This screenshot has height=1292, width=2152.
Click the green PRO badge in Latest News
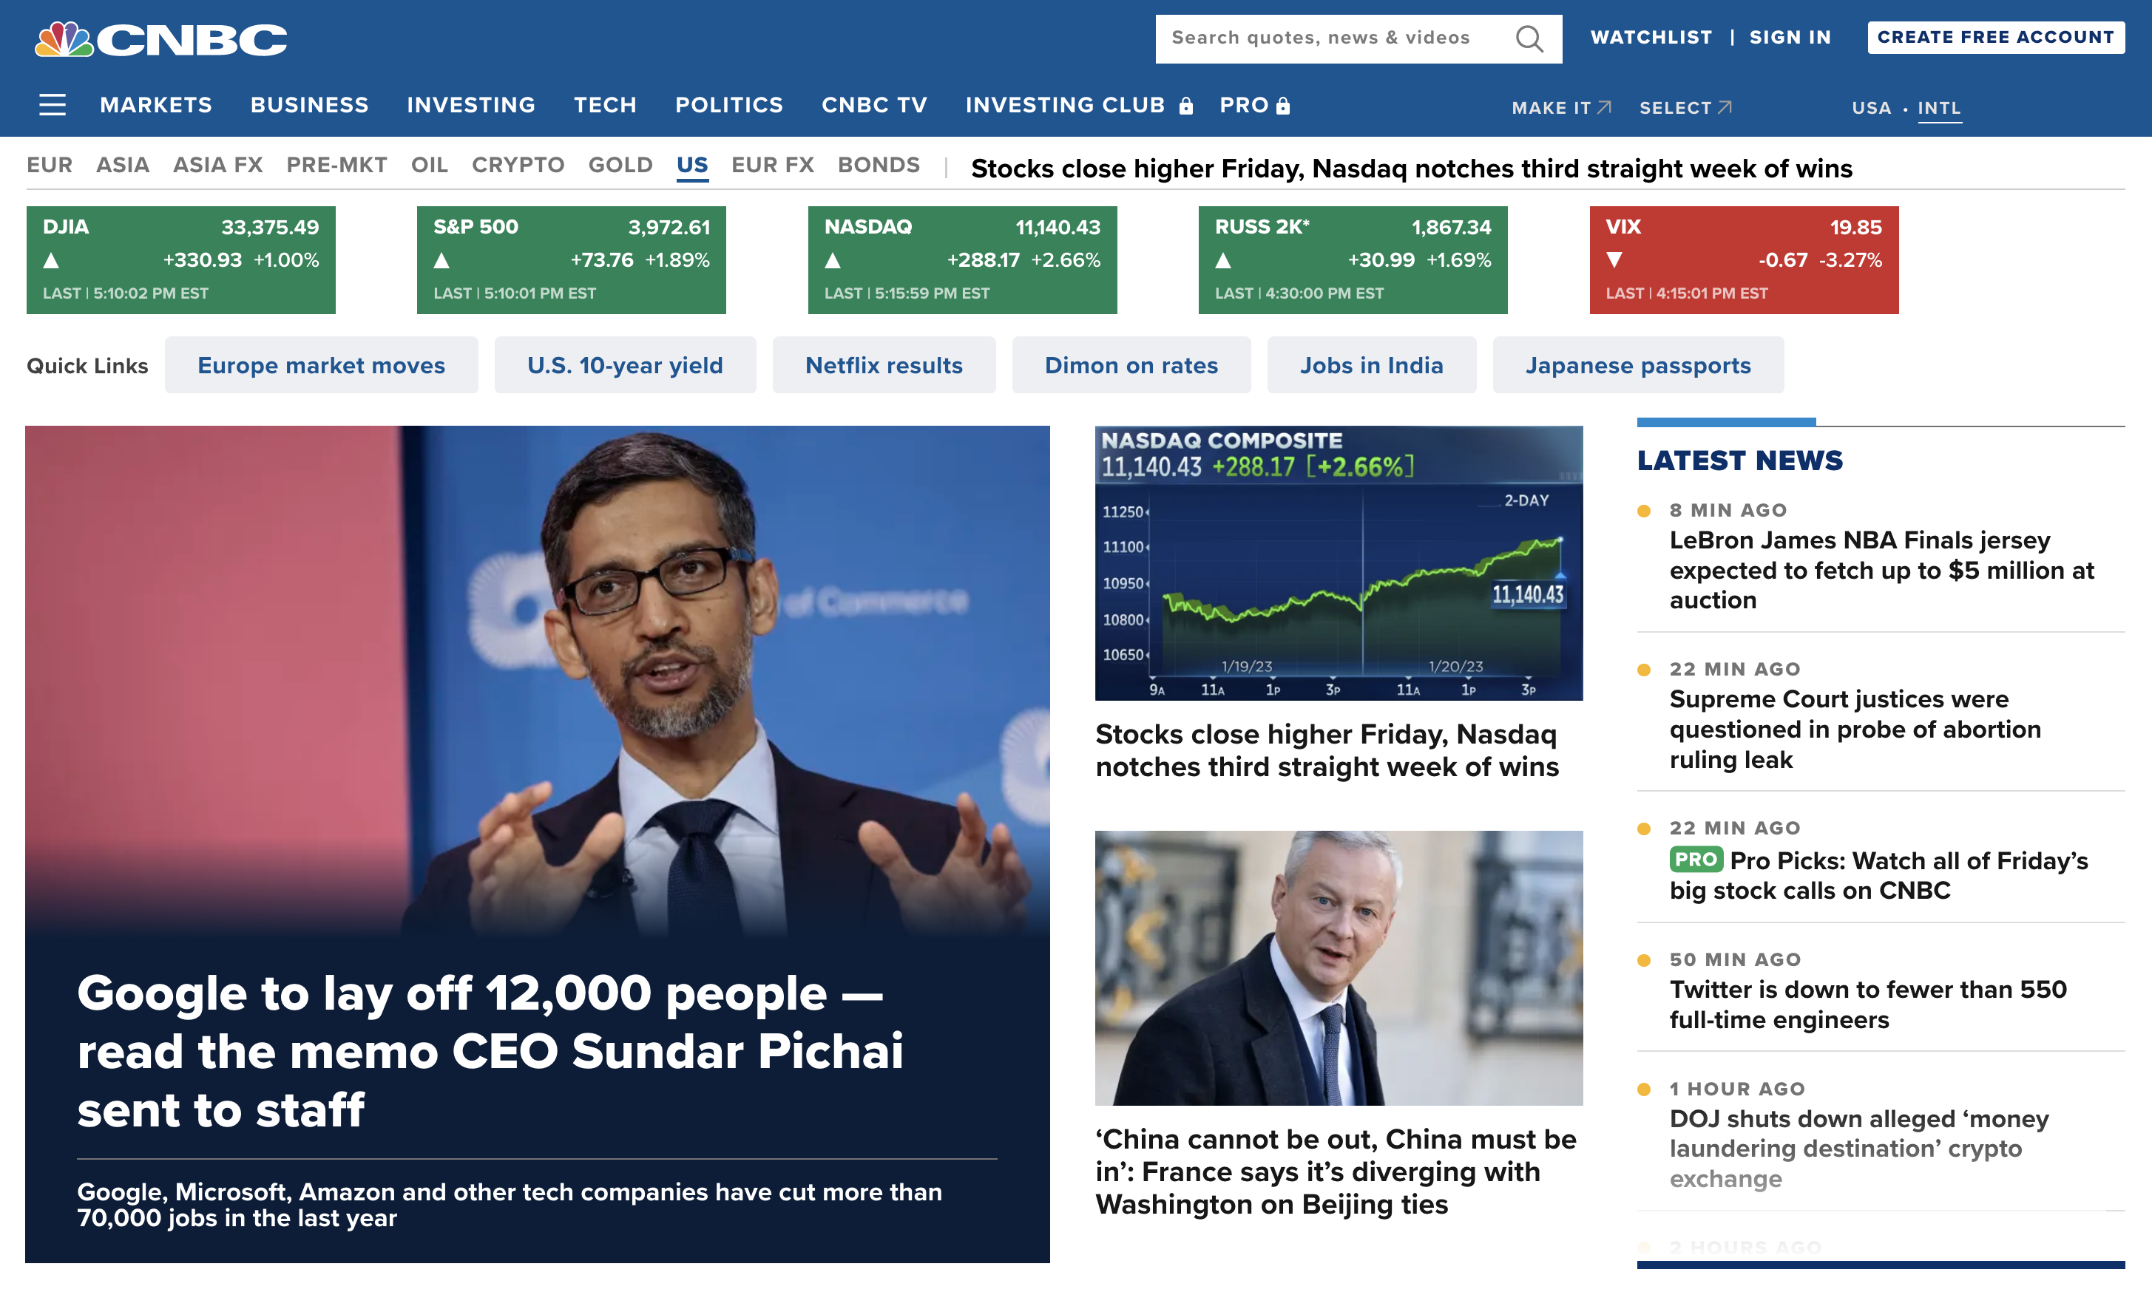click(1696, 860)
